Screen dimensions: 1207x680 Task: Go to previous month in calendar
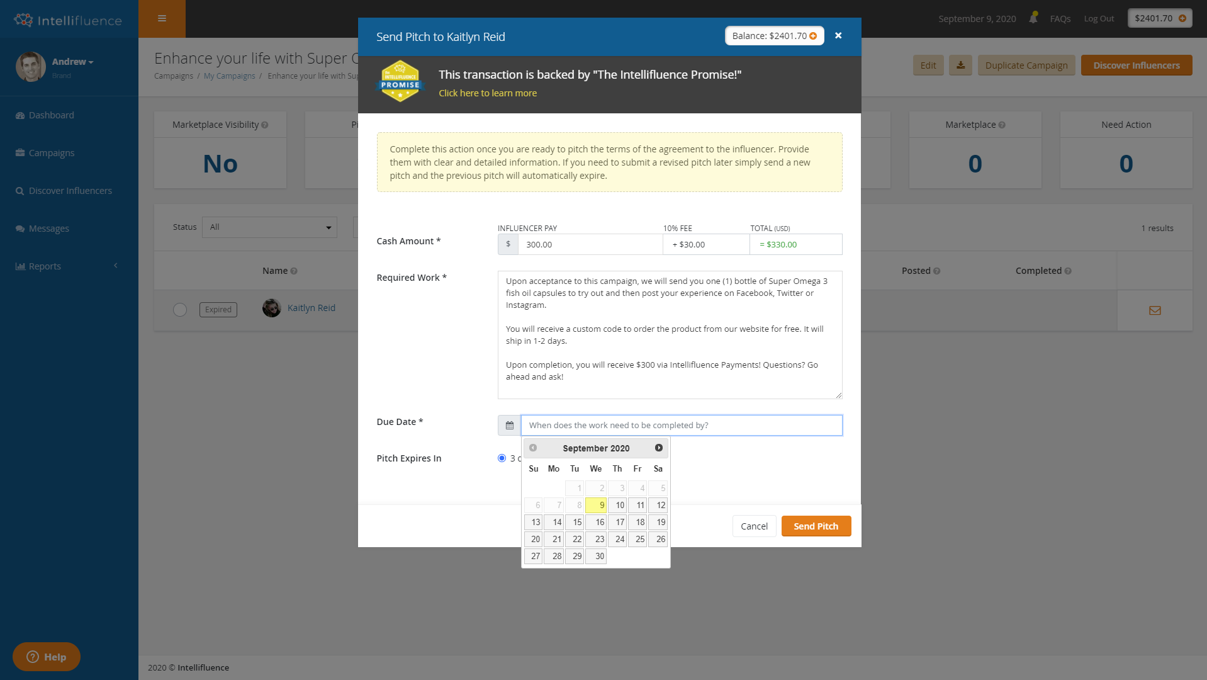(x=533, y=448)
